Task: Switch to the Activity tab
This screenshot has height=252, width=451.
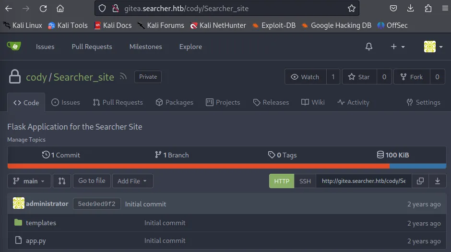Action: tap(353, 102)
